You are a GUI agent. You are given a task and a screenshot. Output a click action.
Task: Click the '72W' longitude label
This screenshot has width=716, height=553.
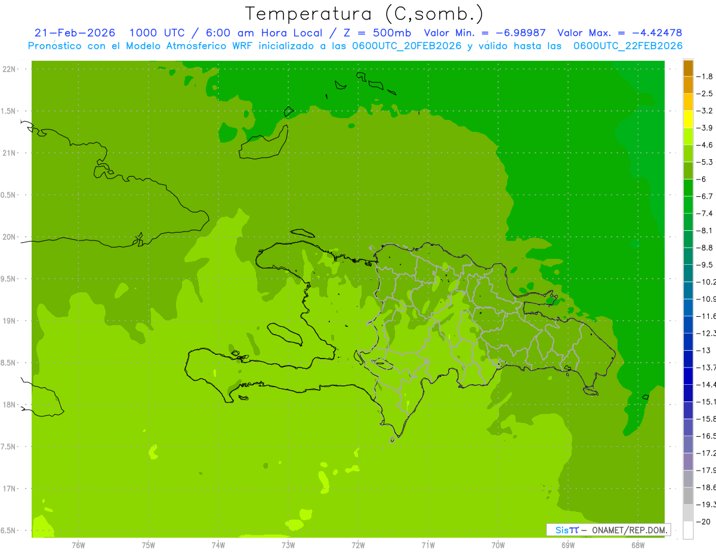[x=358, y=545]
